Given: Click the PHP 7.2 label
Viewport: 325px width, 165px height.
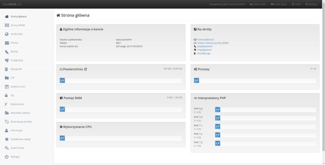Looking at the screenshot, I should (198, 134).
